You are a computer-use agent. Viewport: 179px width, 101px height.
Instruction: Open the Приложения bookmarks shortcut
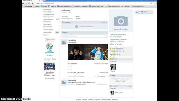27,6
